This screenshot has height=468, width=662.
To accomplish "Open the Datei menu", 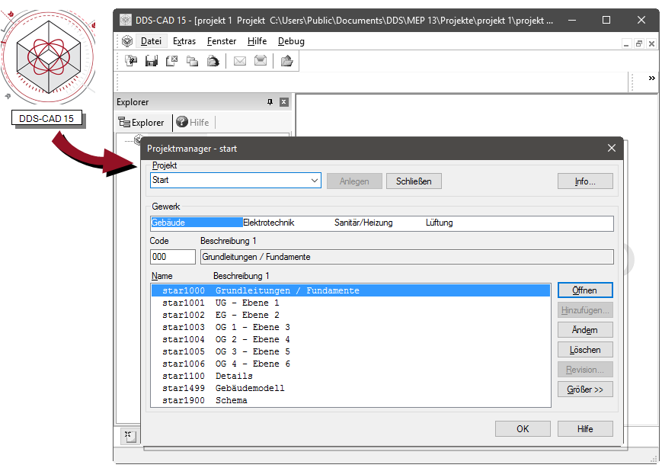I will (150, 41).
